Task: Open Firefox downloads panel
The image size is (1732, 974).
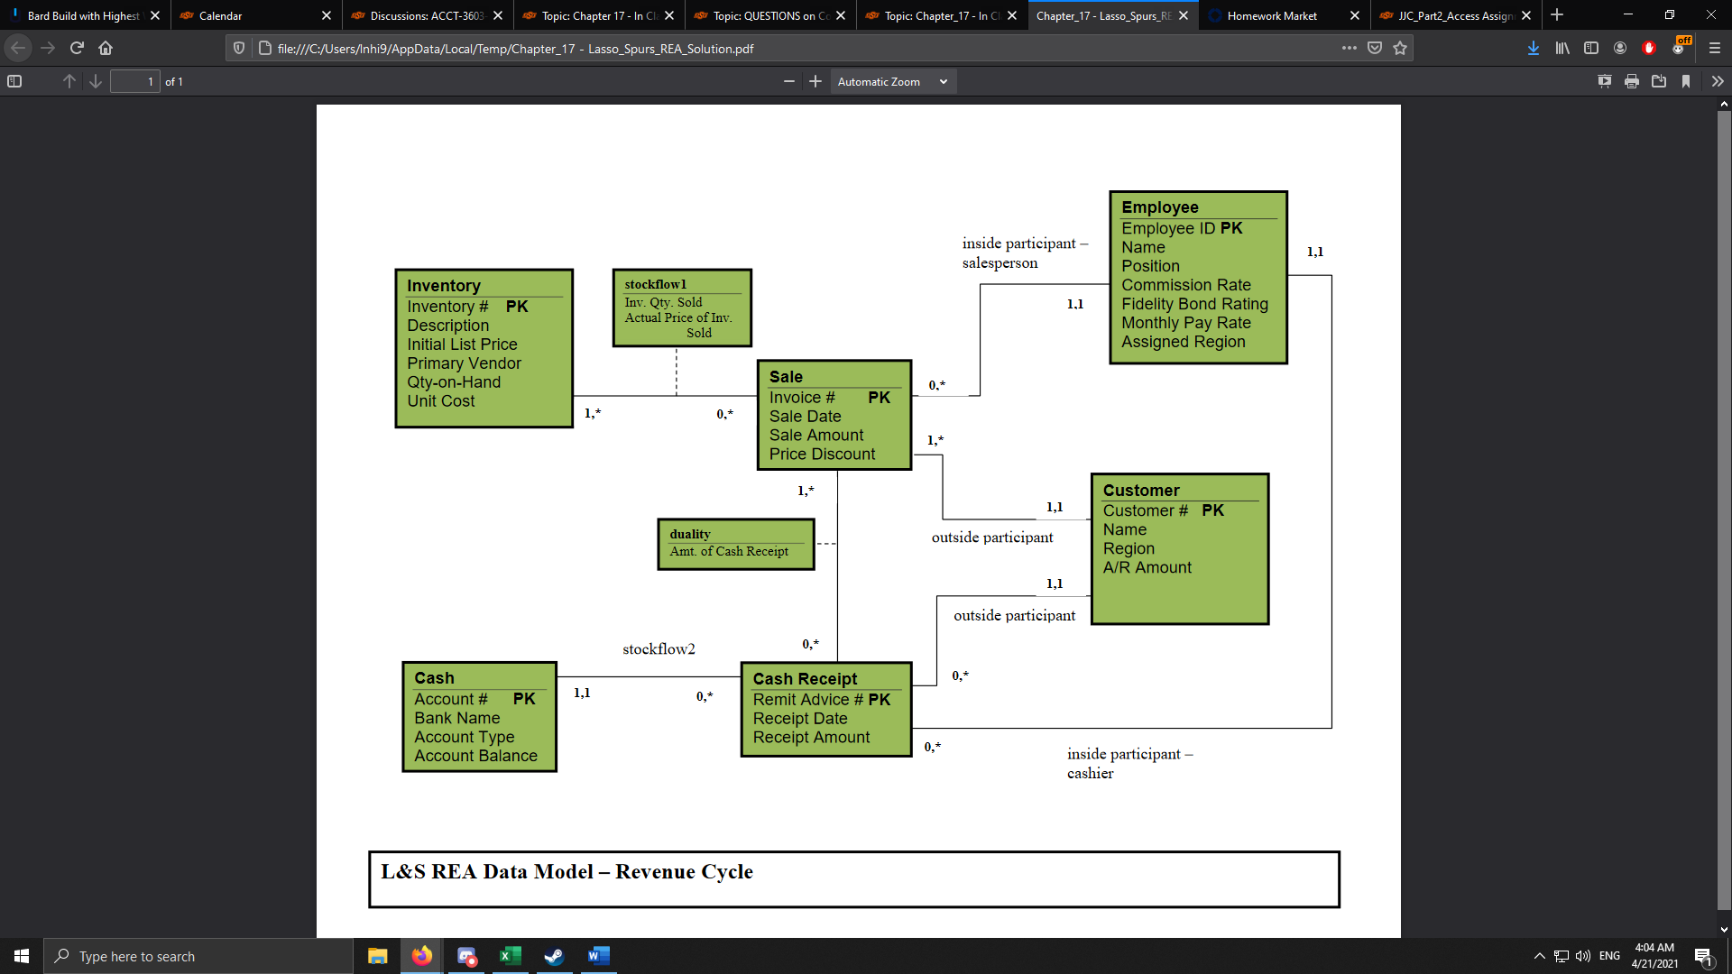Action: 1534,48
